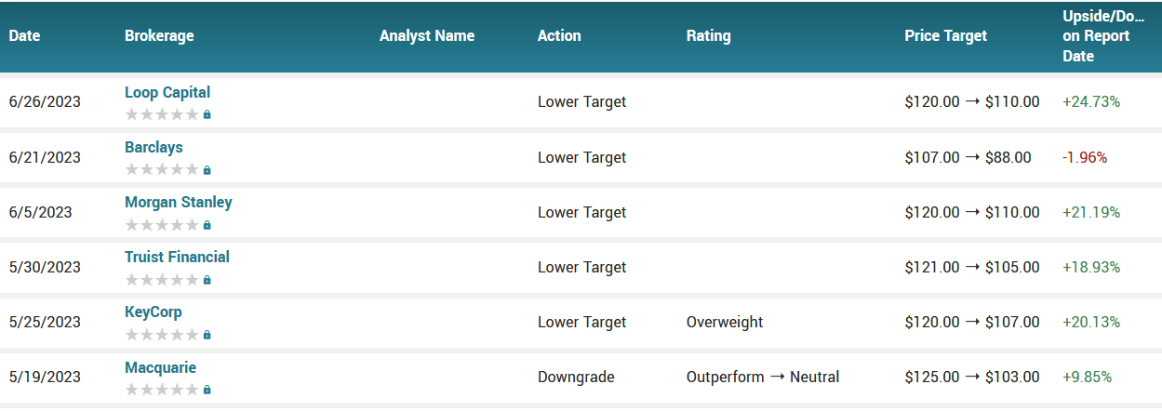Open the Barclays brokerage link
The width and height of the screenshot is (1162, 411).
point(154,147)
